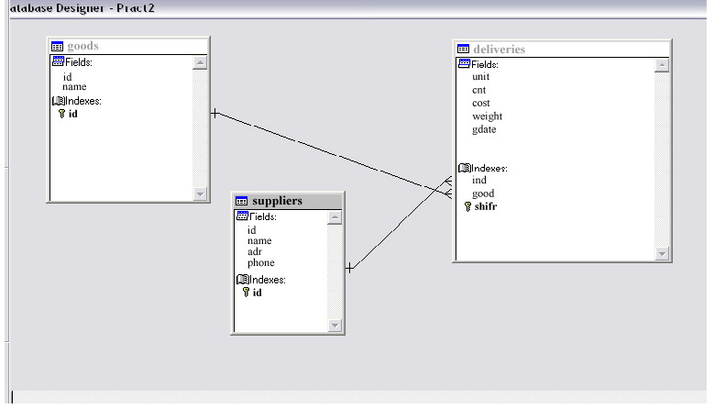Click the Fields icon in deliveries table
The width and height of the screenshot is (714, 409).
(464, 63)
